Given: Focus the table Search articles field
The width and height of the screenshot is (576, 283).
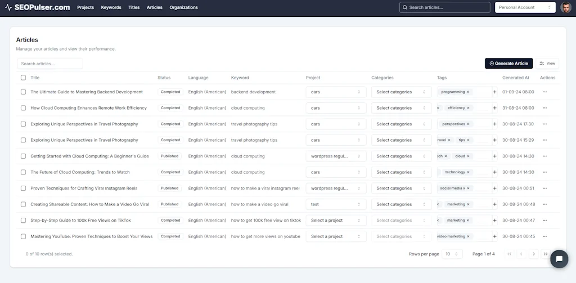Looking at the screenshot, I should [50, 64].
